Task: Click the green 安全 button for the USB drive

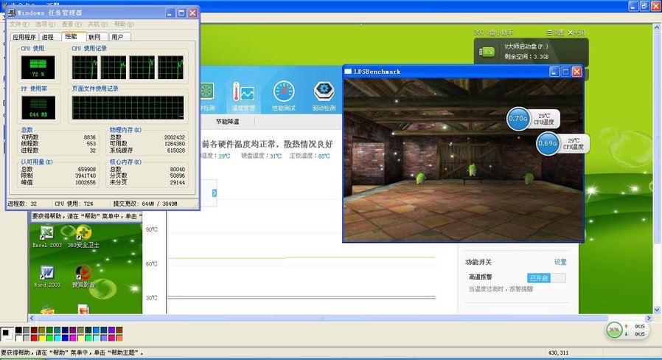Action: [488, 52]
